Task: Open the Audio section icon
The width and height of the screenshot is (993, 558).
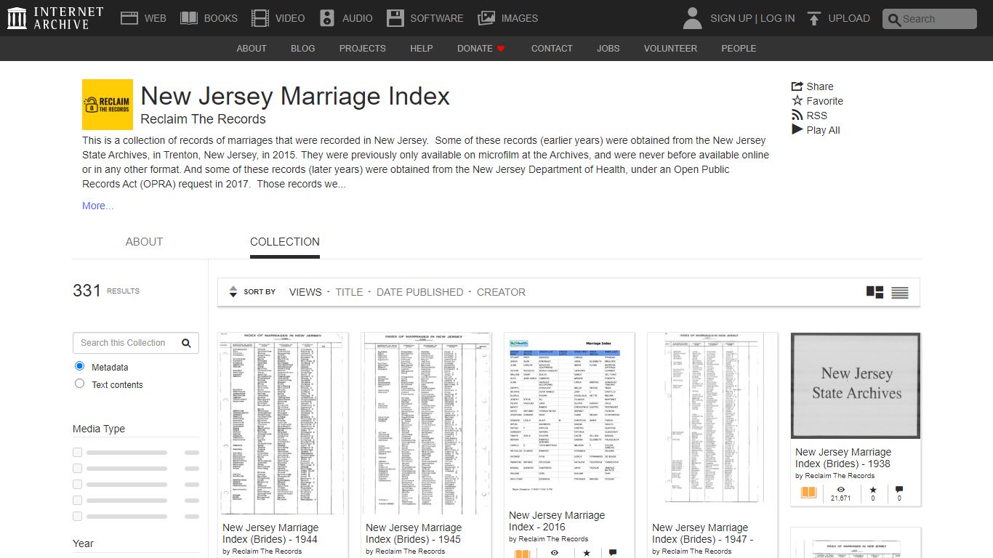Action: pyautogui.click(x=327, y=18)
